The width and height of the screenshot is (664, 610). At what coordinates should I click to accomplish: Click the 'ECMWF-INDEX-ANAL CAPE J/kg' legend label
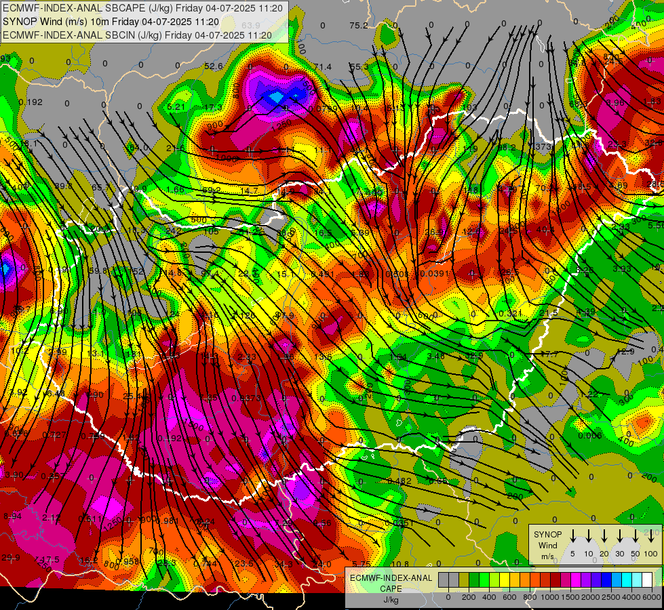[x=391, y=589]
